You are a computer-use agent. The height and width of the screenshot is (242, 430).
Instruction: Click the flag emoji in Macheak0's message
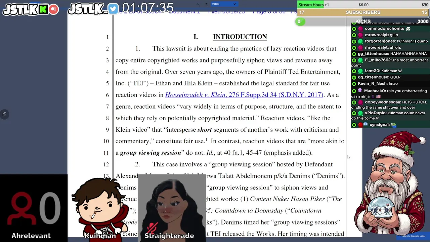point(379,96)
